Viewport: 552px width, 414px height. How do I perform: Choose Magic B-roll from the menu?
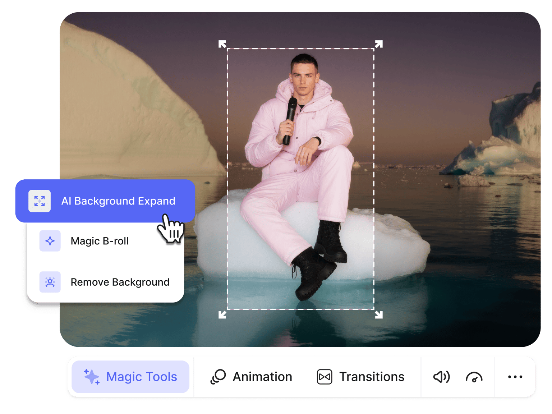coord(100,241)
